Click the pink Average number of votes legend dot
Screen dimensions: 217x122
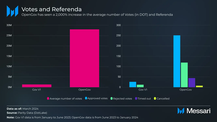[x=48, y=99]
